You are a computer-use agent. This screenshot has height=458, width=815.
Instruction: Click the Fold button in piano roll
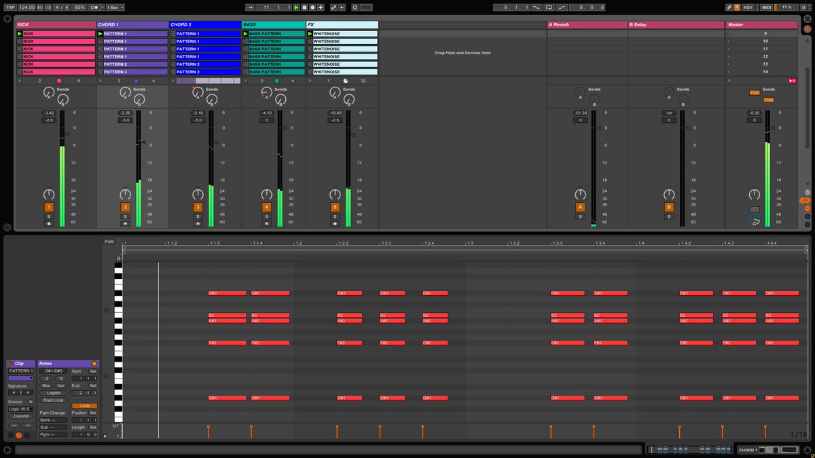click(109, 242)
